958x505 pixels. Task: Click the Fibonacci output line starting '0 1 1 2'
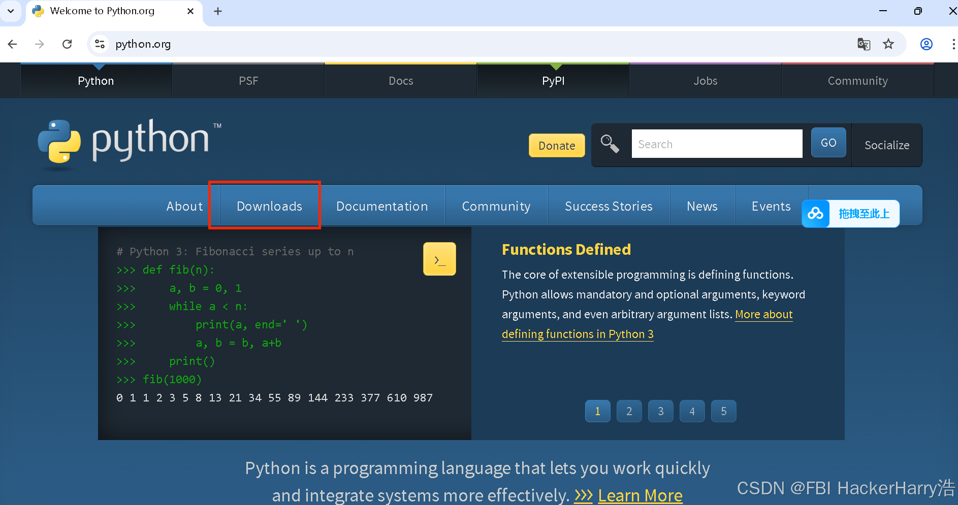[x=274, y=398]
